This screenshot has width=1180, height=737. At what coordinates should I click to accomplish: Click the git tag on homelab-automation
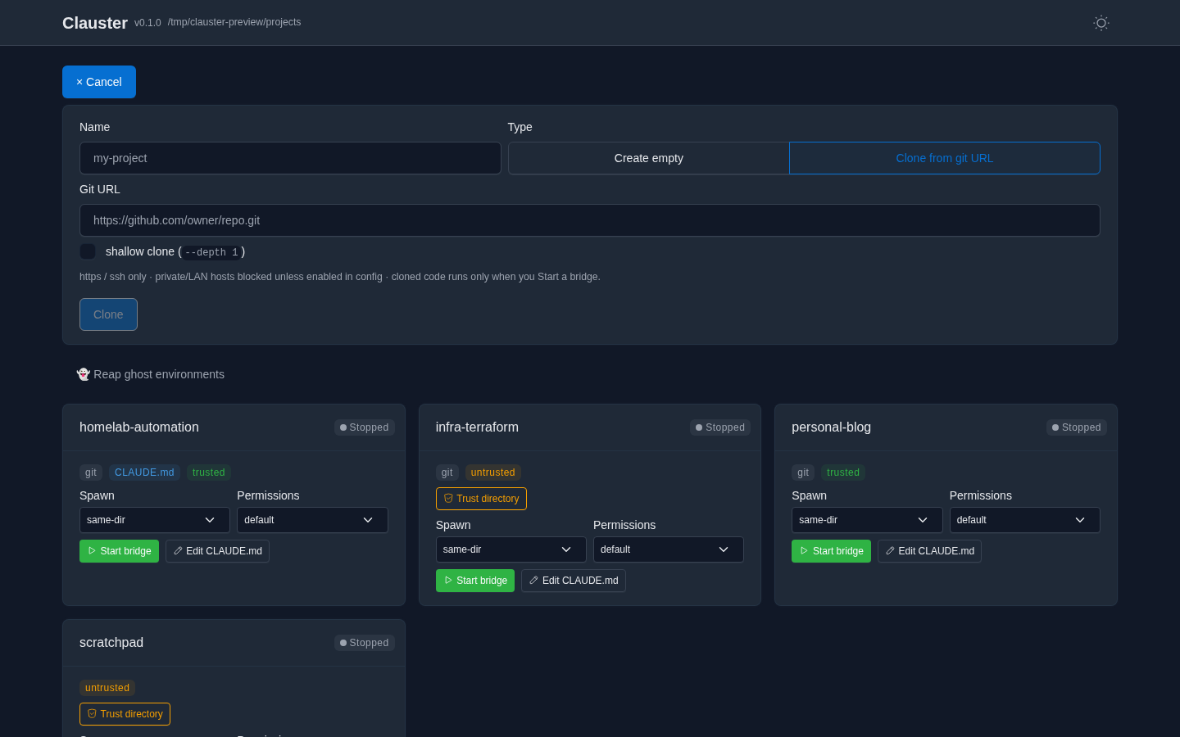91,472
